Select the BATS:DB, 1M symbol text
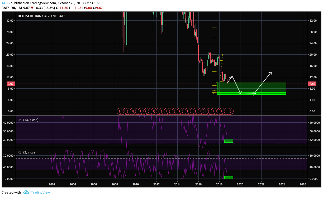The width and height of the screenshot is (323, 197). click(x=12, y=8)
